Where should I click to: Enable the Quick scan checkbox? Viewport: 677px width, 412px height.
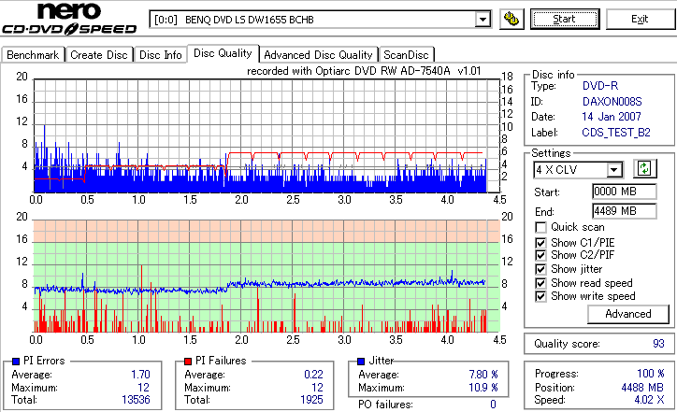[x=540, y=227]
